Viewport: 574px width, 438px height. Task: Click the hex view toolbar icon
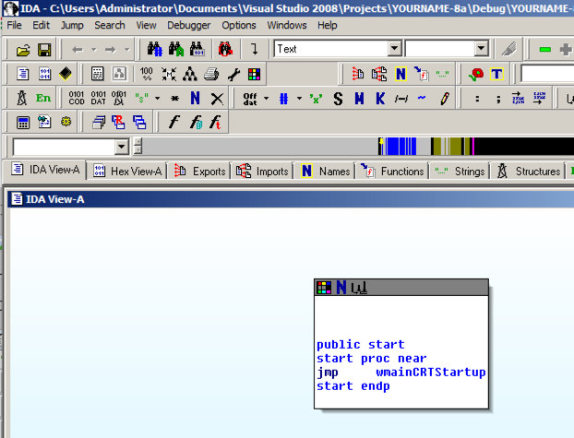click(x=44, y=74)
